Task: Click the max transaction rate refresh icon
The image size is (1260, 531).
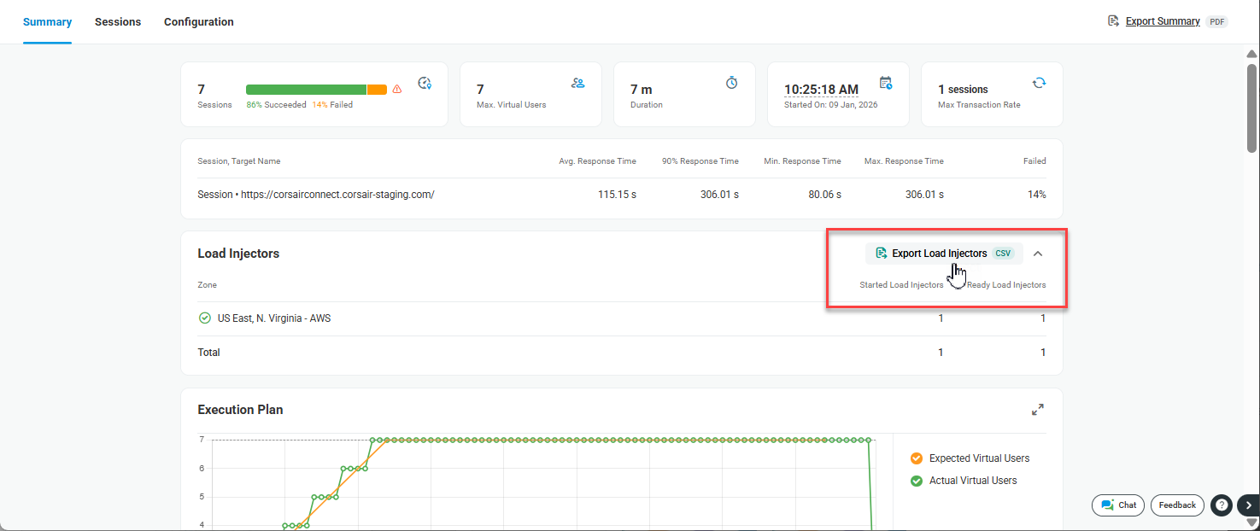Action: click(1039, 83)
